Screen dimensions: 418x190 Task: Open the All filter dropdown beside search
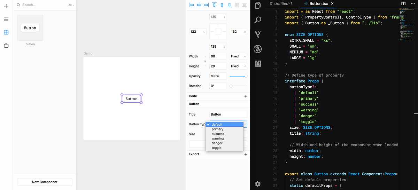(x=71, y=5)
